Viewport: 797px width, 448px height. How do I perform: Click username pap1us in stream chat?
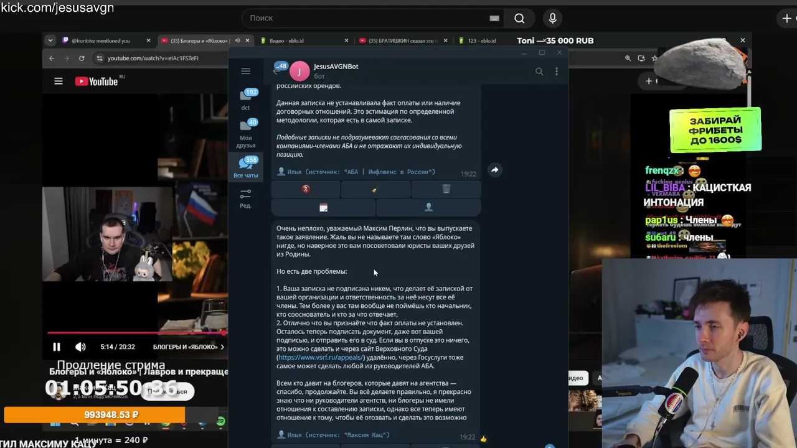coord(661,220)
